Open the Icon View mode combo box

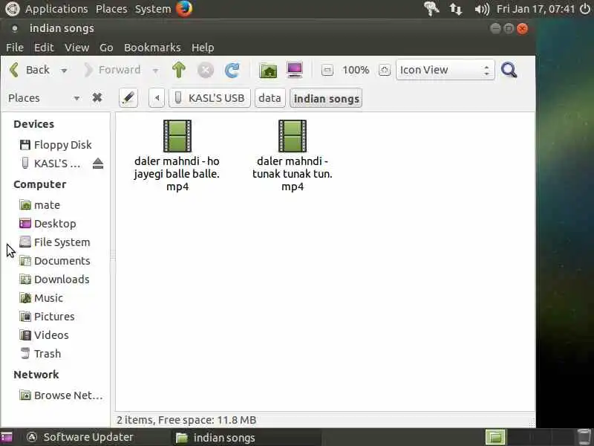[445, 70]
